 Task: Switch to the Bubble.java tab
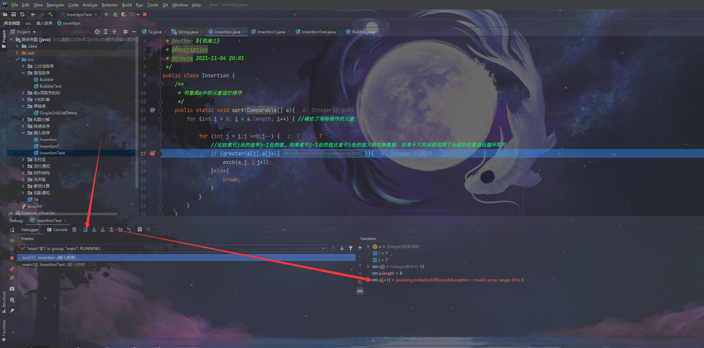click(x=363, y=32)
